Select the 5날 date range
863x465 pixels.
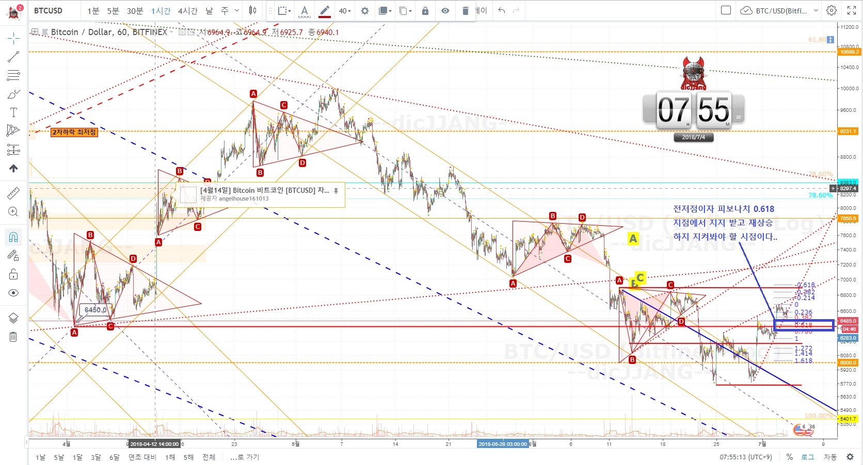tap(59, 457)
